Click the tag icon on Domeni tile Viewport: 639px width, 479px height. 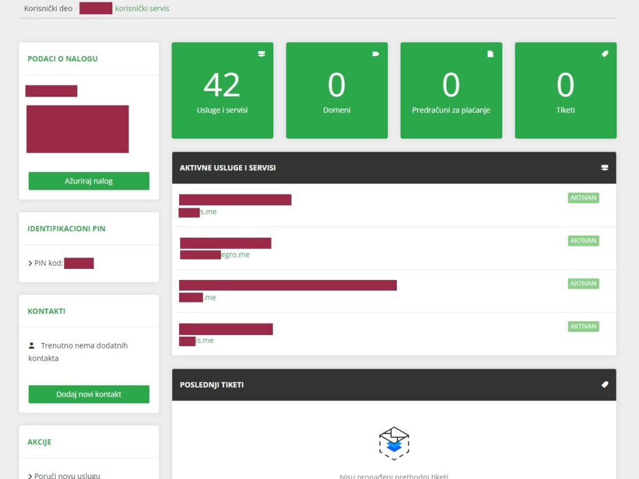[376, 54]
